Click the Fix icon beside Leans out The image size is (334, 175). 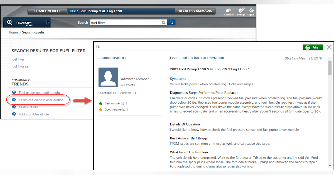tap(14, 100)
